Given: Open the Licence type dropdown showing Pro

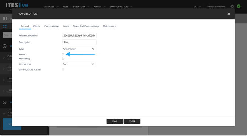Looking at the screenshot, I should pos(79,64).
